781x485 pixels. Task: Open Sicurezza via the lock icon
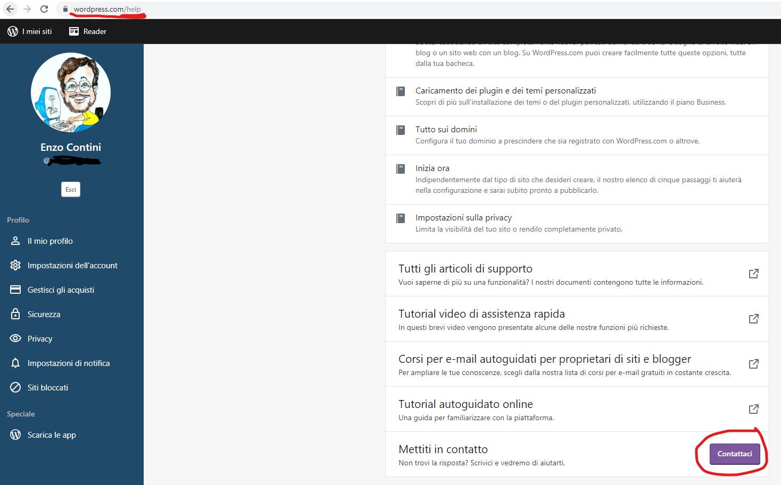(15, 314)
